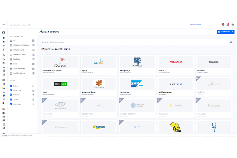Filter by Big Data type
The width and height of the screenshot is (237, 158).
click(x=22, y=59)
